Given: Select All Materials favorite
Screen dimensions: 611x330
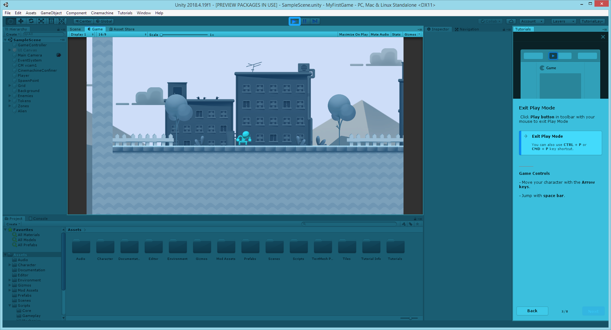Looking at the screenshot, I should click(29, 235).
